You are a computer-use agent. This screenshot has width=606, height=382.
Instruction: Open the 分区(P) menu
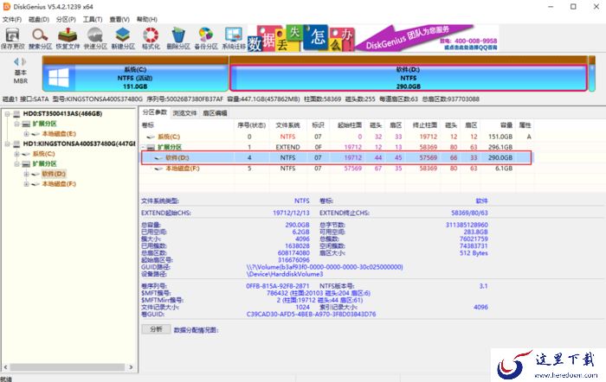(x=66, y=19)
